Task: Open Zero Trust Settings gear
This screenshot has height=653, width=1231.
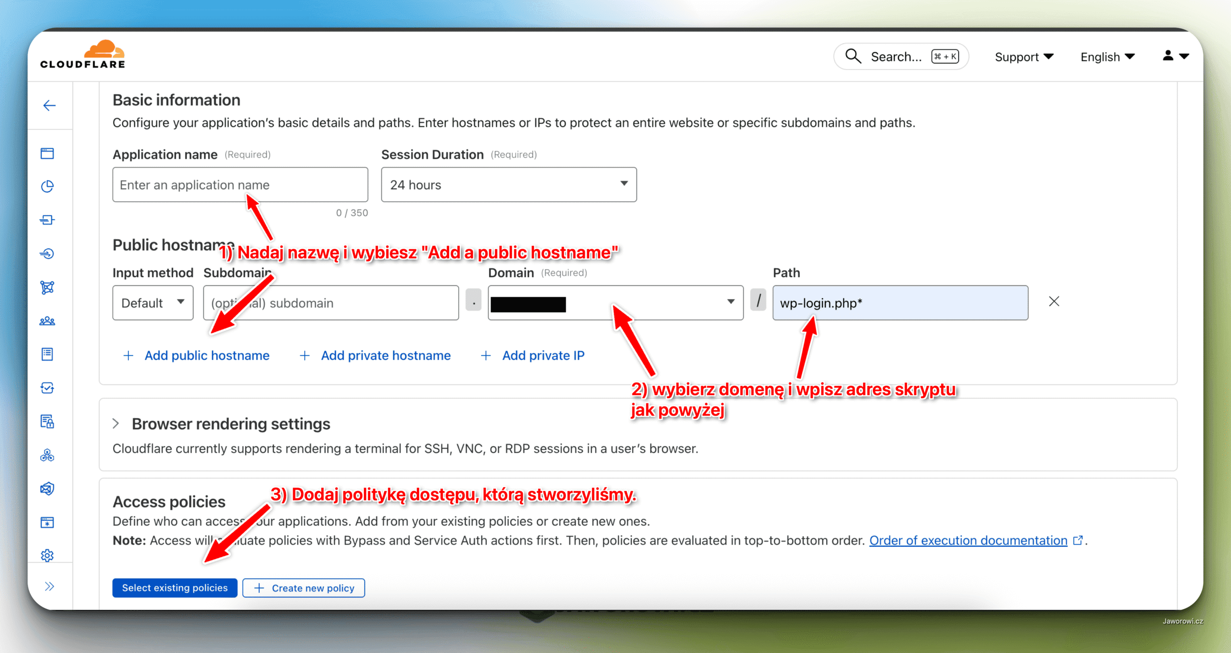Action: point(47,555)
